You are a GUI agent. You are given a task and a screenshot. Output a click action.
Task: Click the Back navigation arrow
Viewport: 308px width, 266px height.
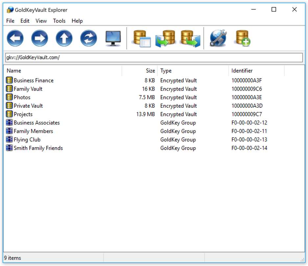click(15, 38)
